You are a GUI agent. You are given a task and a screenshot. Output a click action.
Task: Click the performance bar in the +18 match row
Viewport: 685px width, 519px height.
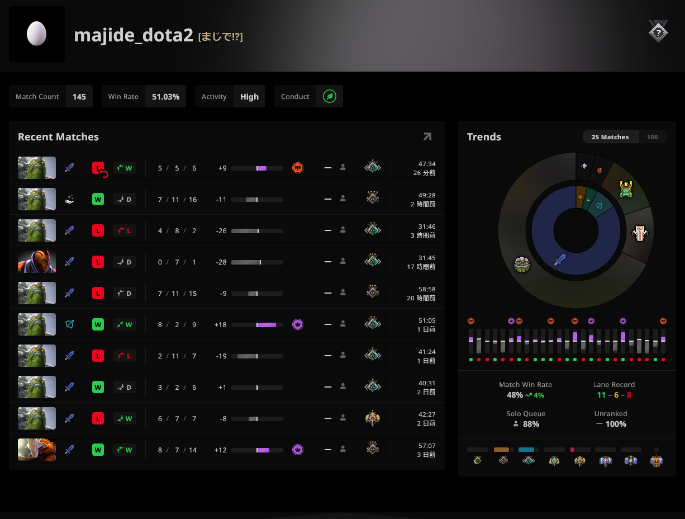coord(257,324)
